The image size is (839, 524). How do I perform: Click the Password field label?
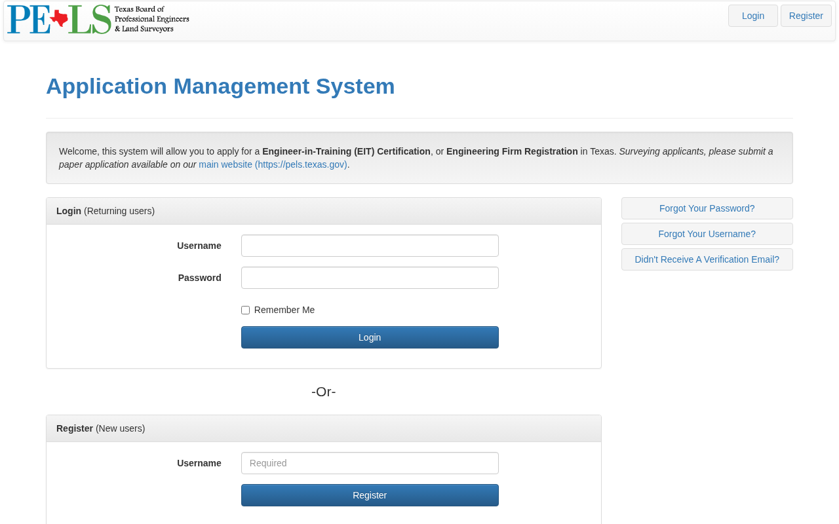click(199, 278)
